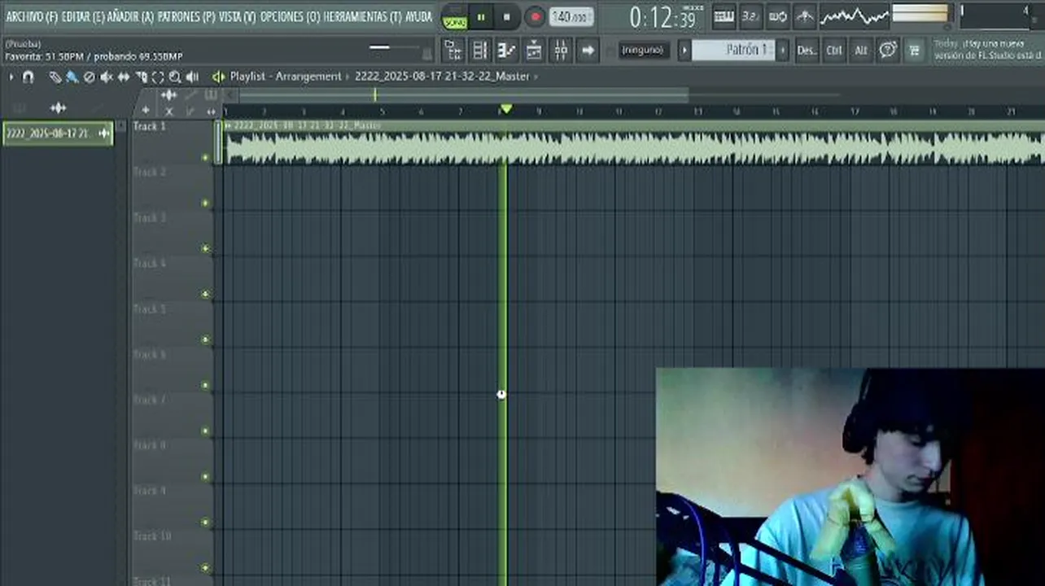1045x586 pixels.
Task: Open the VISTA menu
Action: tap(237, 16)
